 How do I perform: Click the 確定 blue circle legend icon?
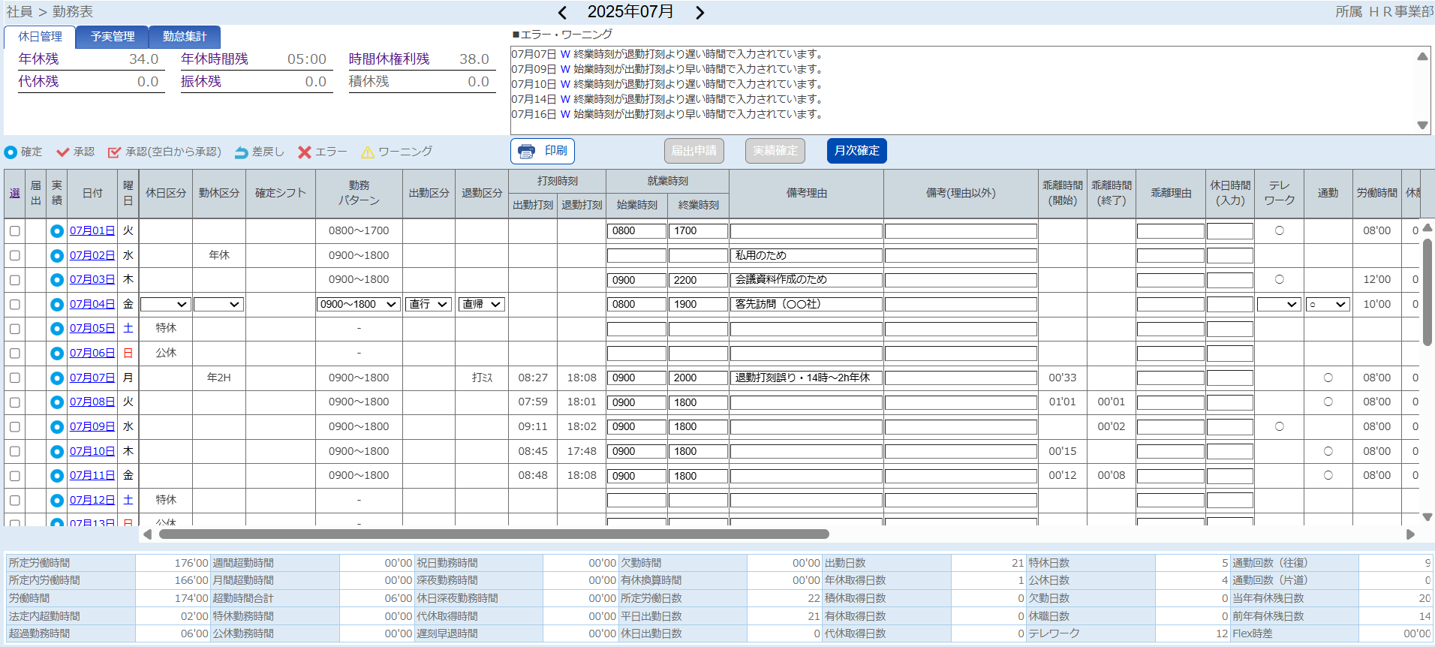tap(11, 152)
